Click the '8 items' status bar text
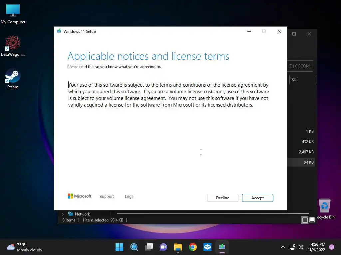 [x=69, y=220]
